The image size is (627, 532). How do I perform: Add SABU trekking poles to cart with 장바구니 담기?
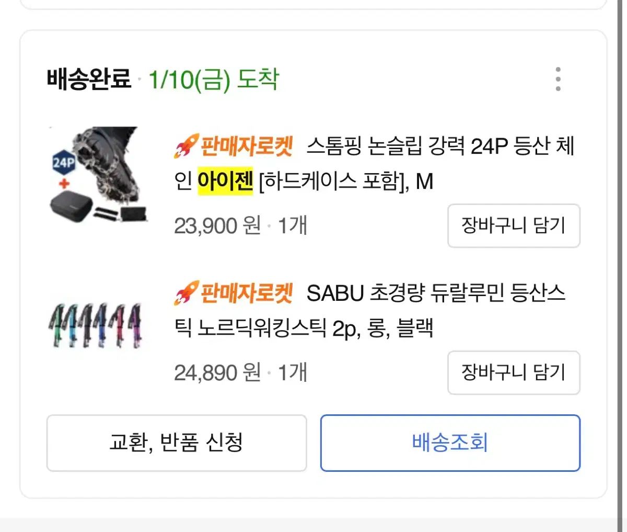(514, 372)
